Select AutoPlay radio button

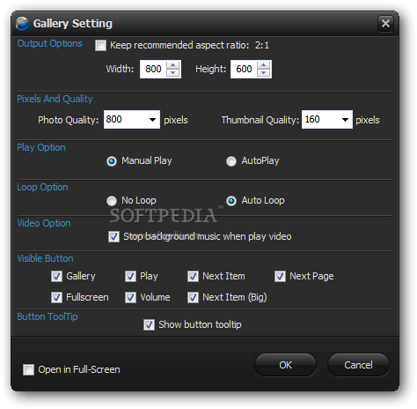(x=231, y=161)
